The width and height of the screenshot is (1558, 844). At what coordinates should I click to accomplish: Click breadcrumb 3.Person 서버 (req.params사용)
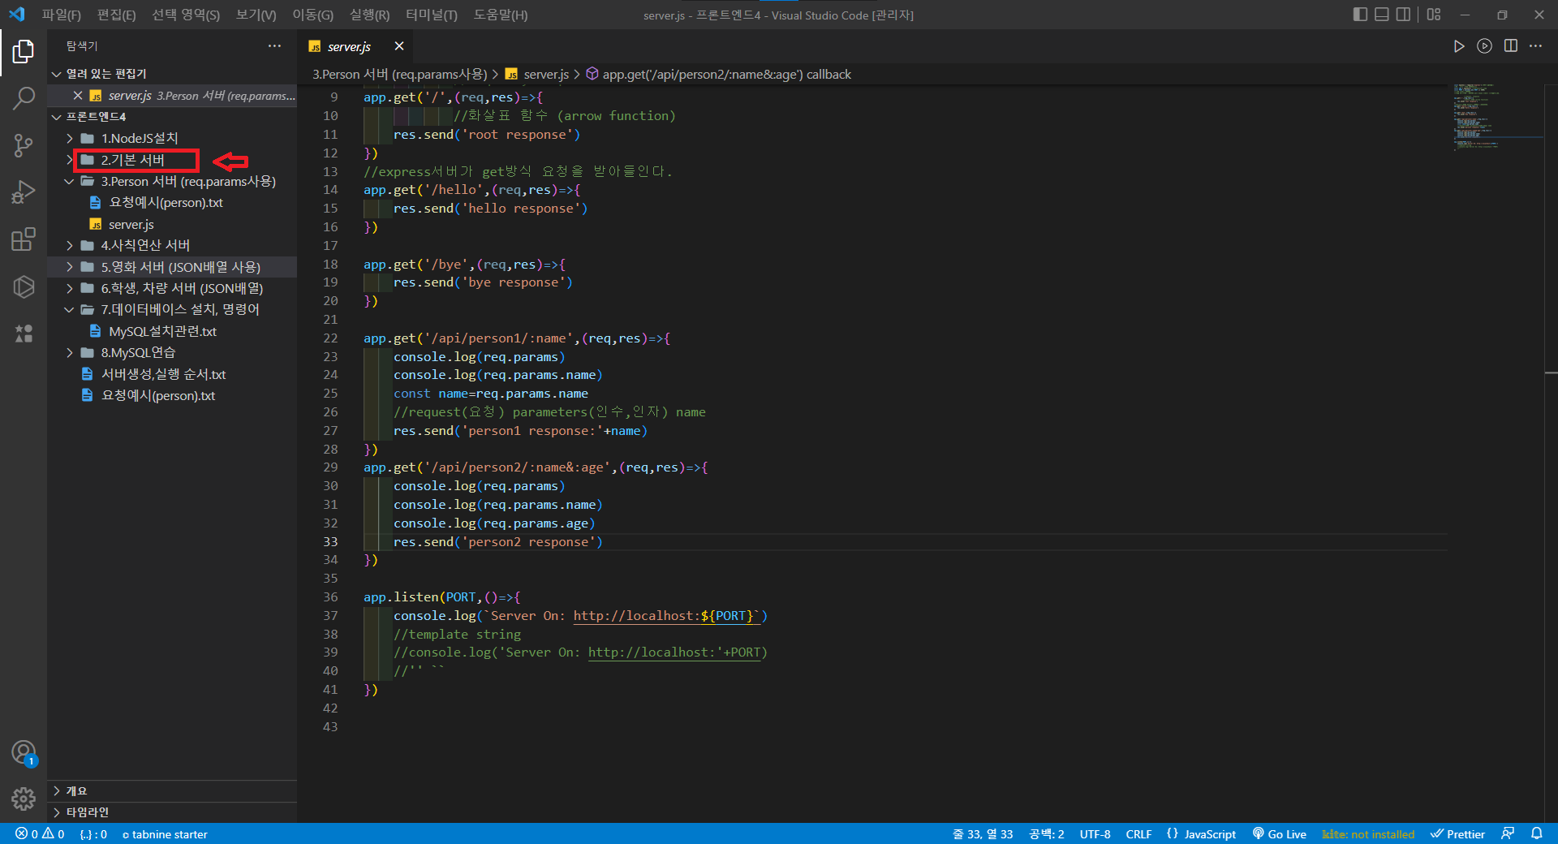(399, 74)
